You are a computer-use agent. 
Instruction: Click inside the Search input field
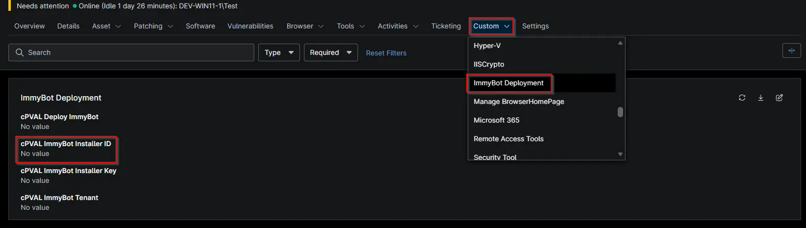pos(131,52)
